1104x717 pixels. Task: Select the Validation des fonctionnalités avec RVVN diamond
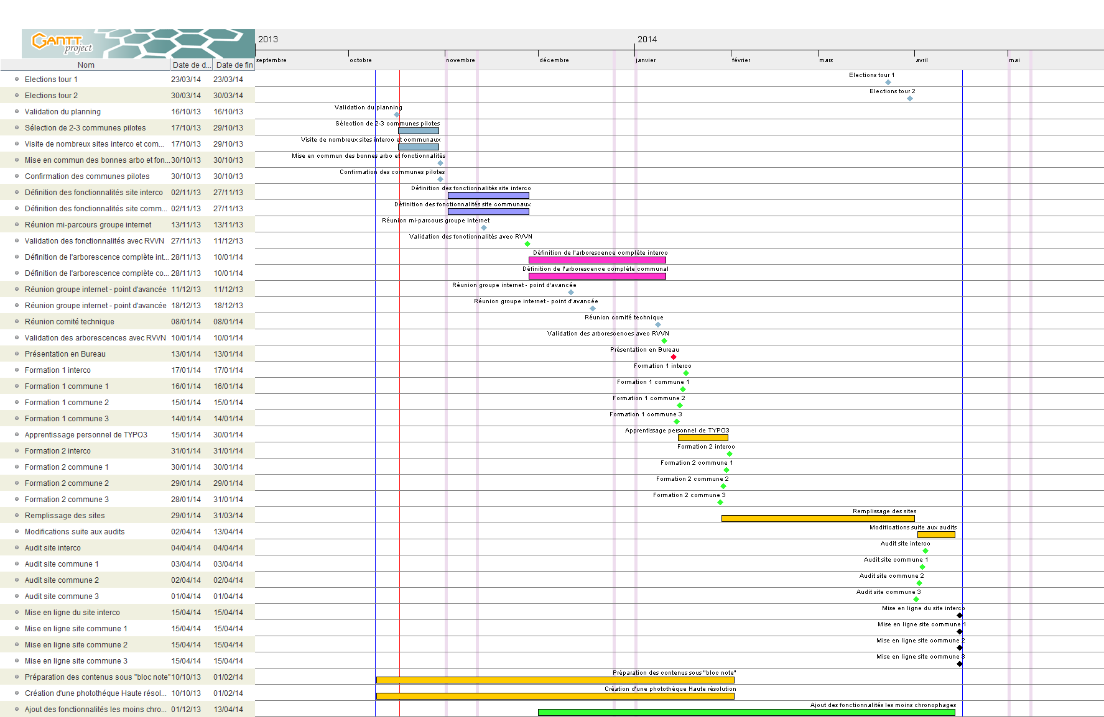coord(527,244)
